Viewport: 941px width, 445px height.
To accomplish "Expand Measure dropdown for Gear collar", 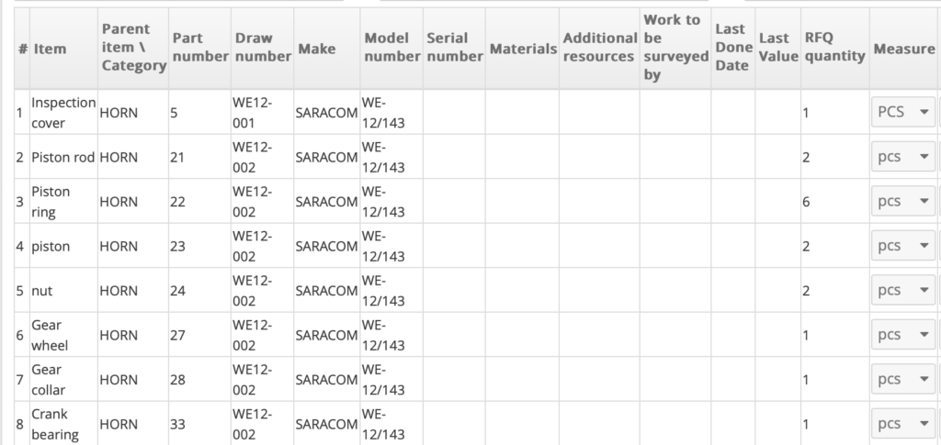I will tap(902, 379).
